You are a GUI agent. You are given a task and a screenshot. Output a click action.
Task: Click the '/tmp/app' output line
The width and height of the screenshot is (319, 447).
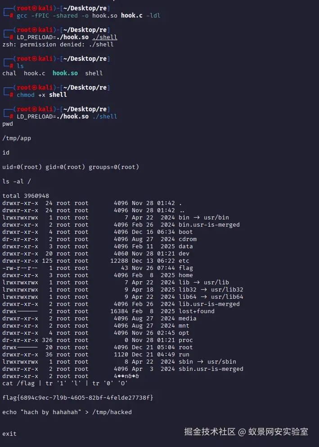17,138
